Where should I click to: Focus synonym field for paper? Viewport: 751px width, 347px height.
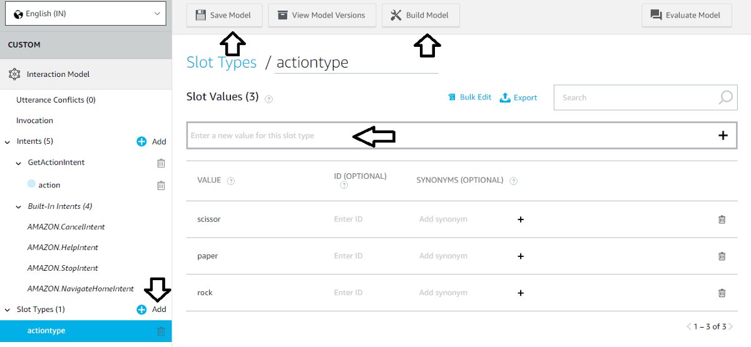(443, 256)
